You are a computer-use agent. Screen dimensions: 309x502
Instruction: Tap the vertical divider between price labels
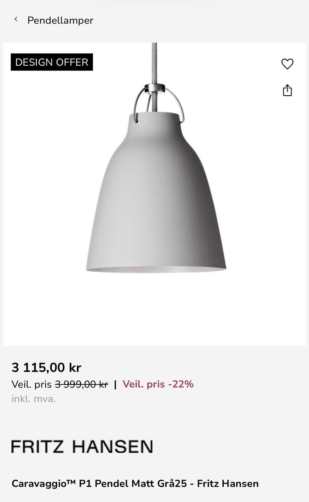[115, 384]
